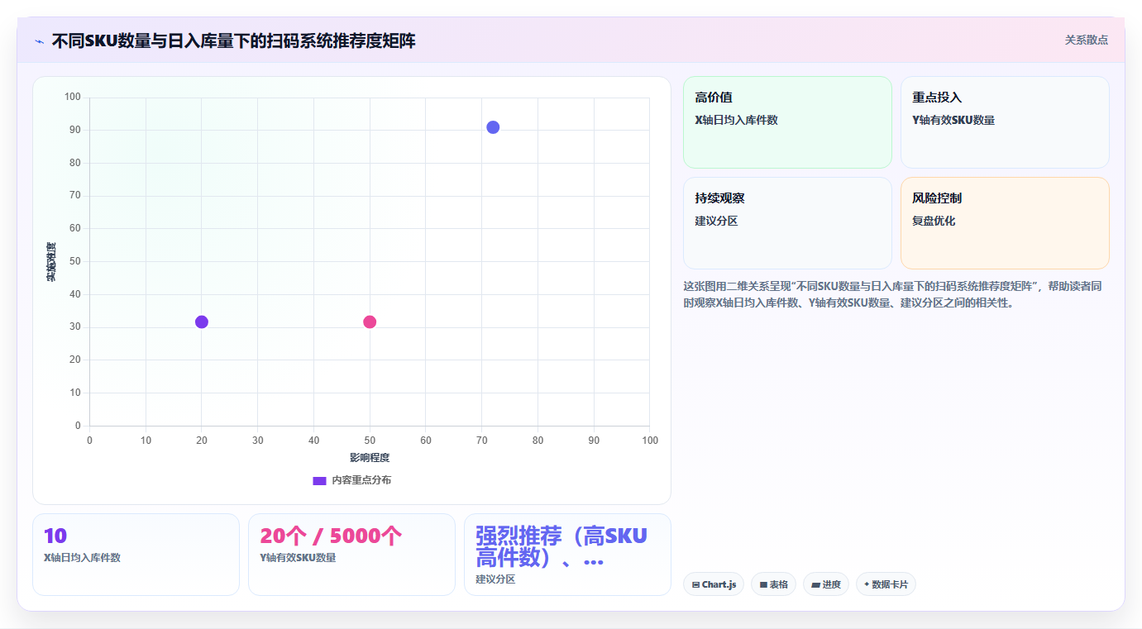Click the 建议分区 label under 强烈推荐
1142x629 pixels.
point(495,579)
